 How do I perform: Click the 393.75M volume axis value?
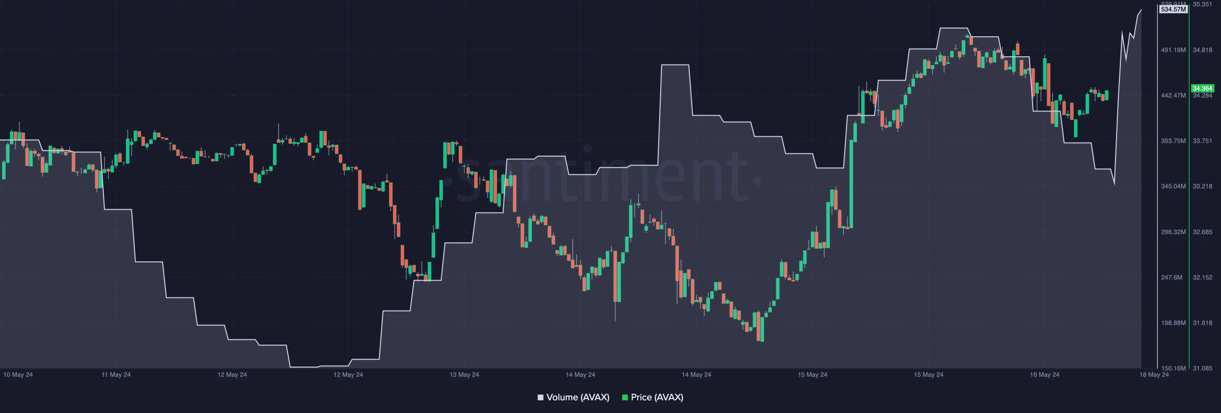1173,141
